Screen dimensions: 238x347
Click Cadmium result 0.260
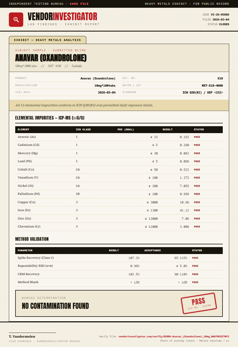point(185,145)
